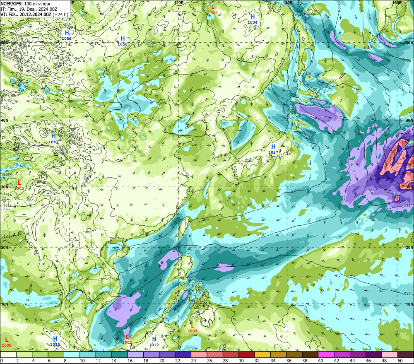The height and width of the screenshot is (364, 414).
Task: Click the legend value 30
Action: [x=241, y=361]
